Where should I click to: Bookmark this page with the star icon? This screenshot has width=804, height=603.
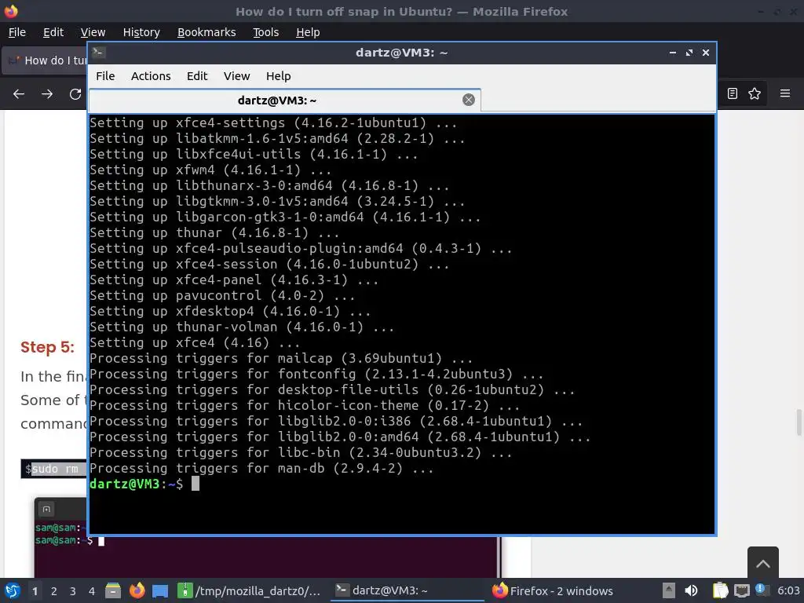click(x=755, y=93)
